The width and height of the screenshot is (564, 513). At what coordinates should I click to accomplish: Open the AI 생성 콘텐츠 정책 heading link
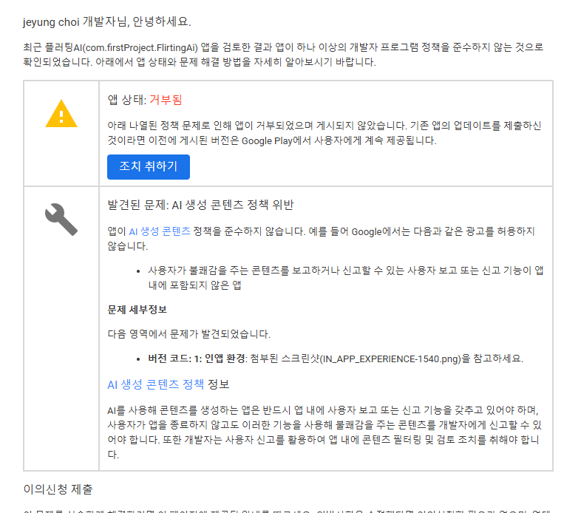coord(156,384)
